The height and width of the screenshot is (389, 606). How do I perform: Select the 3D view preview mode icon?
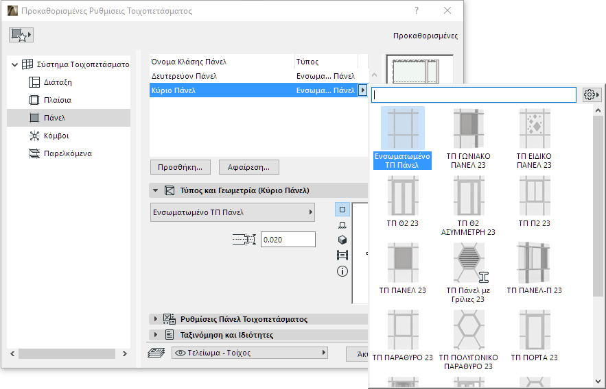pos(342,240)
